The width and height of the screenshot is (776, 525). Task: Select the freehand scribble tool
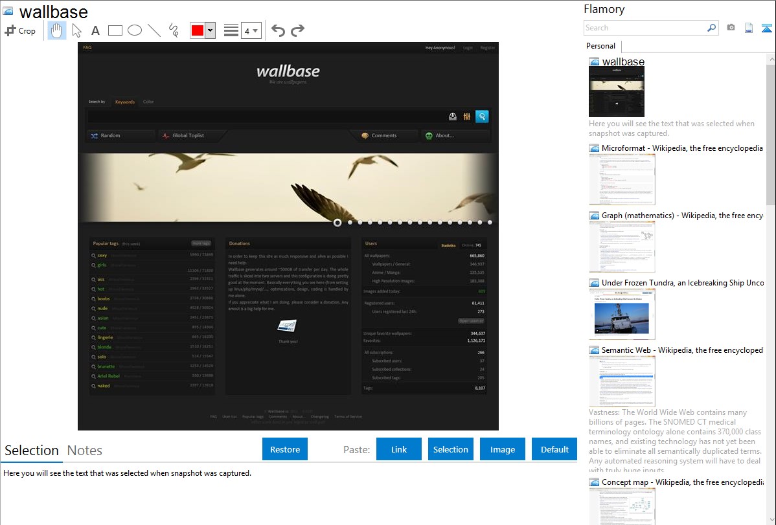pos(174,30)
